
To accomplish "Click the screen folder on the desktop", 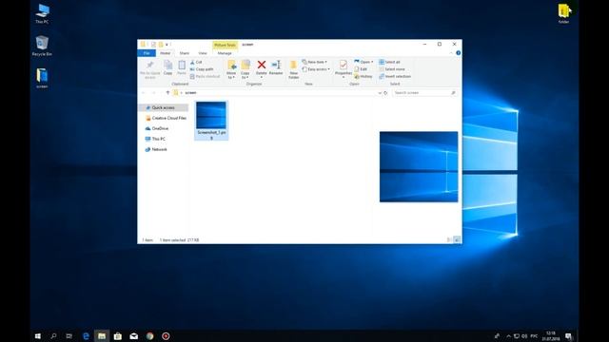I will click(42, 78).
